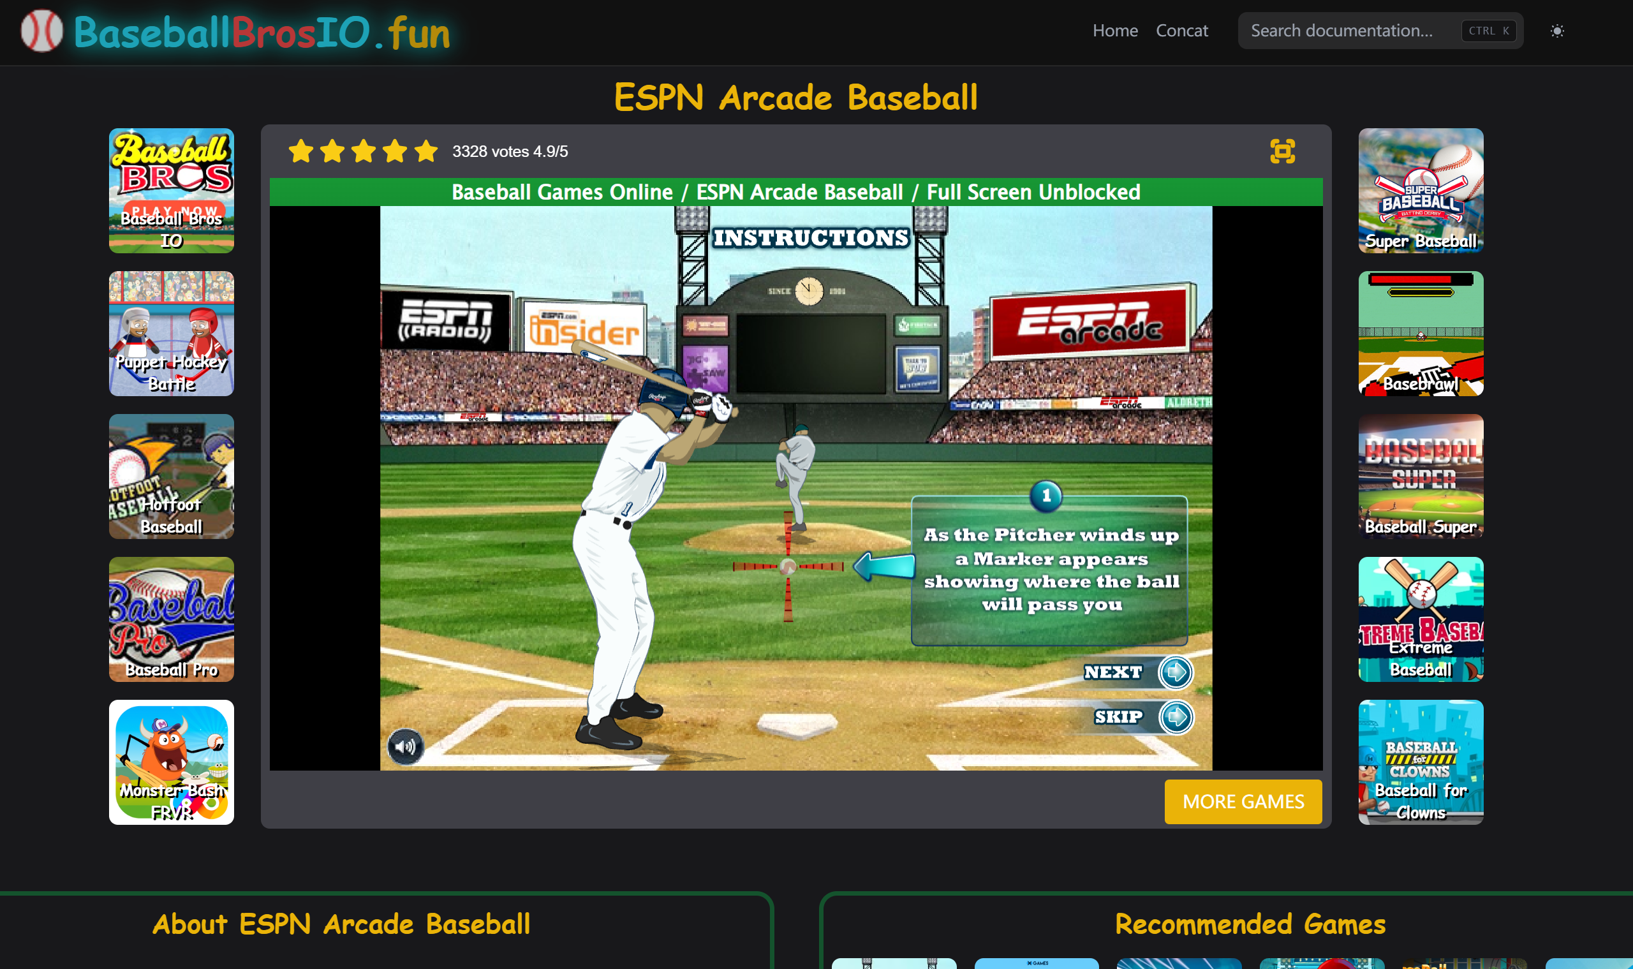Go to the Home page
The image size is (1633, 969).
[1114, 31]
